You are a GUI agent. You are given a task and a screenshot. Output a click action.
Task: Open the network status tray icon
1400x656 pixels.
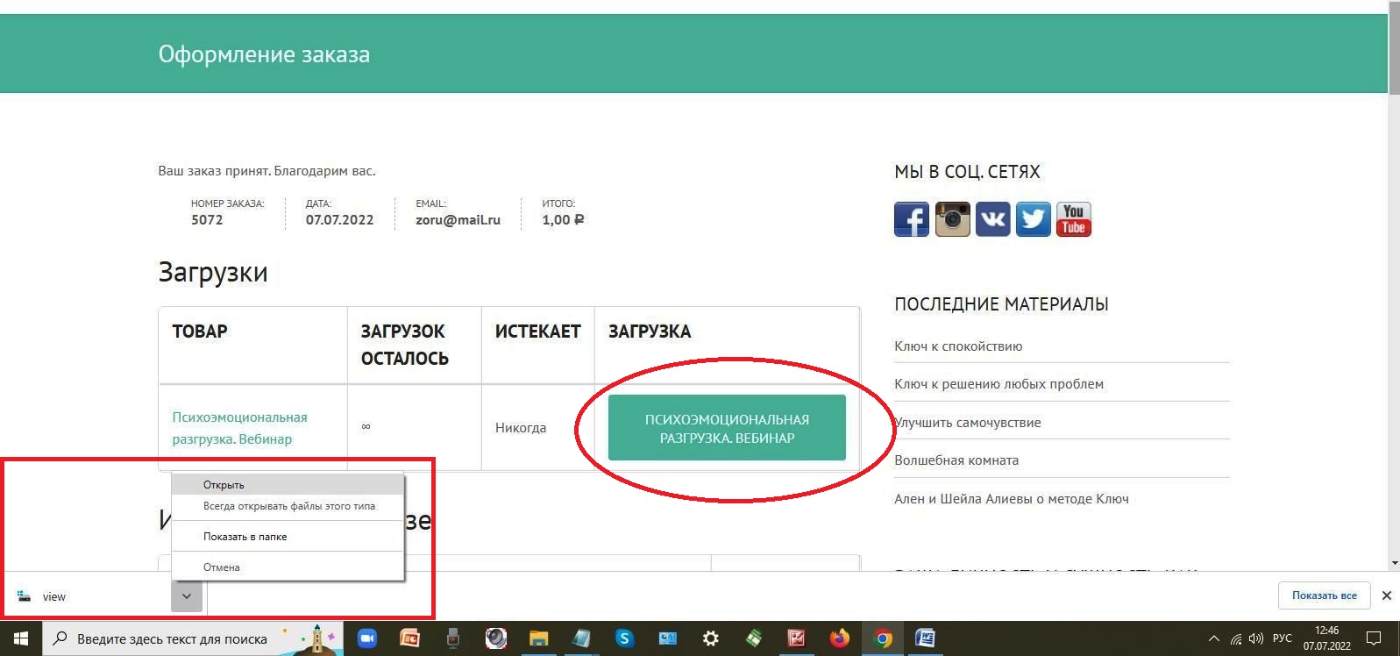click(x=1236, y=638)
